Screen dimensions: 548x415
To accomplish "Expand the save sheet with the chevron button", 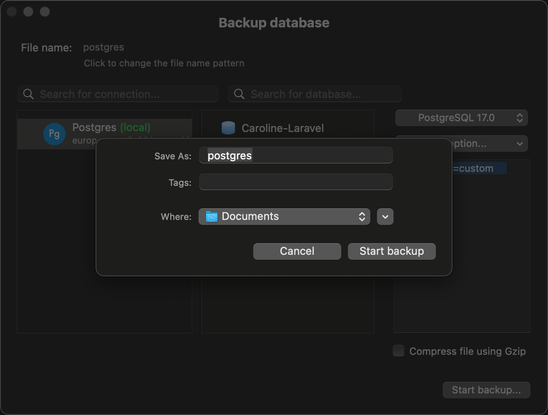I will tap(385, 216).
